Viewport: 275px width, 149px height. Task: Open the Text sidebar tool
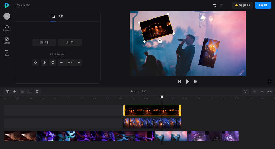pos(7,53)
